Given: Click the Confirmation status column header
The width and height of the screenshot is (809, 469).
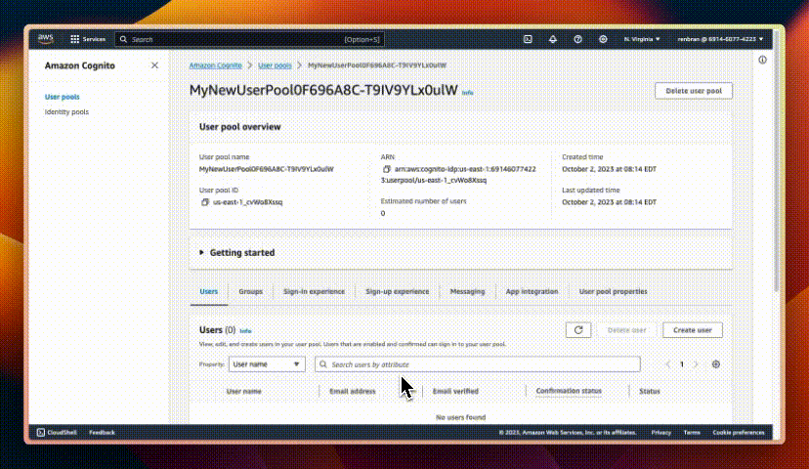Looking at the screenshot, I should [x=569, y=391].
